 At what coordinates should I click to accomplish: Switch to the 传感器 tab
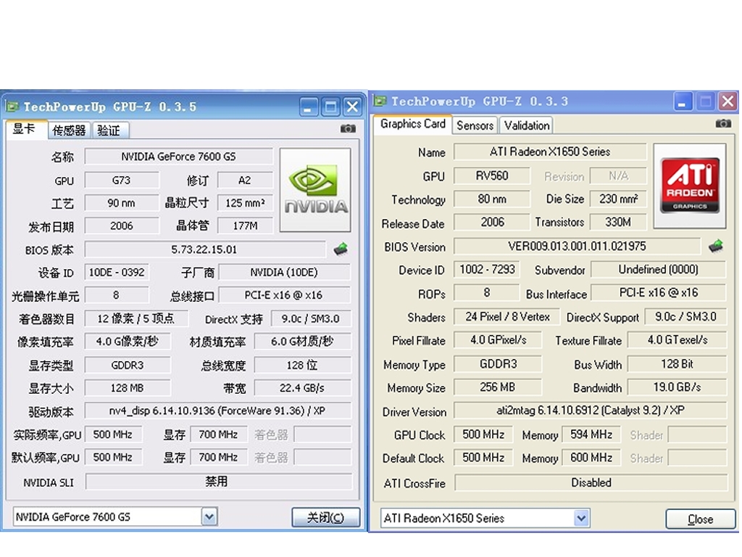click(70, 131)
